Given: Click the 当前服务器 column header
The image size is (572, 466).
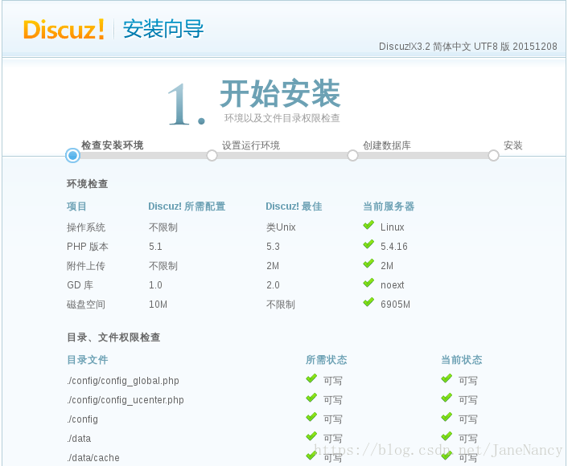Looking at the screenshot, I should [x=389, y=206].
